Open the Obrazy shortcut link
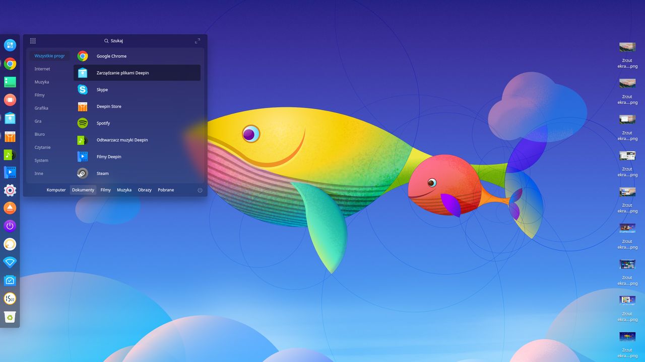The image size is (645, 362). tap(145, 190)
